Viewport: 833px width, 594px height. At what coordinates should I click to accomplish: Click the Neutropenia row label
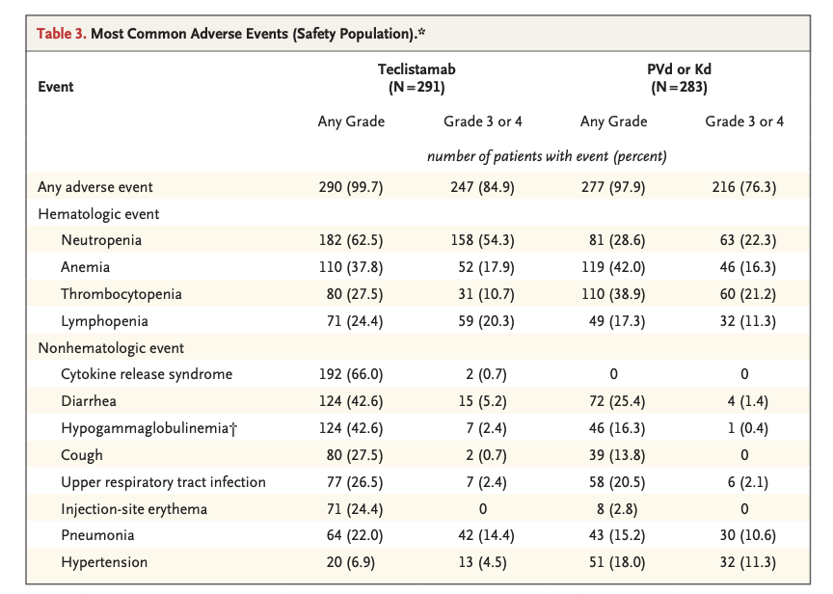click(x=101, y=240)
